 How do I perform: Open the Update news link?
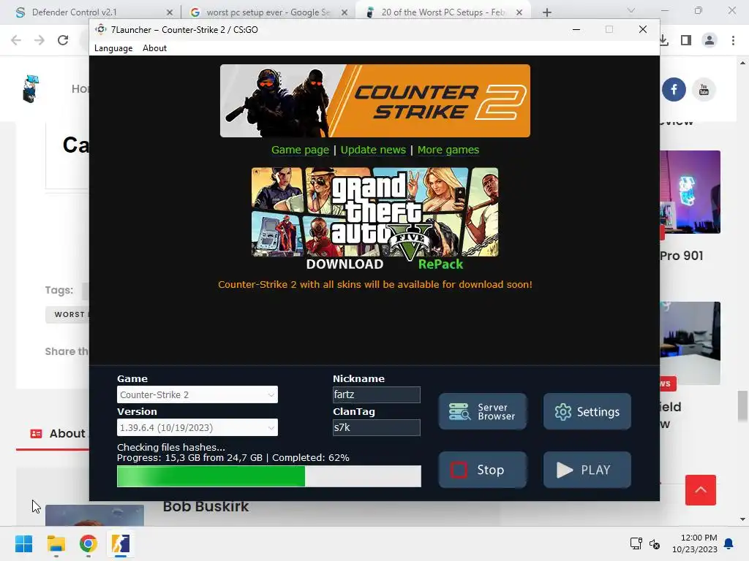point(373,150)
